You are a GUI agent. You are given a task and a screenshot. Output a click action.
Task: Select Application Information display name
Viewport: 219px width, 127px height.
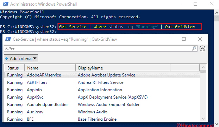pyautogui.click(x=100, y=90)
